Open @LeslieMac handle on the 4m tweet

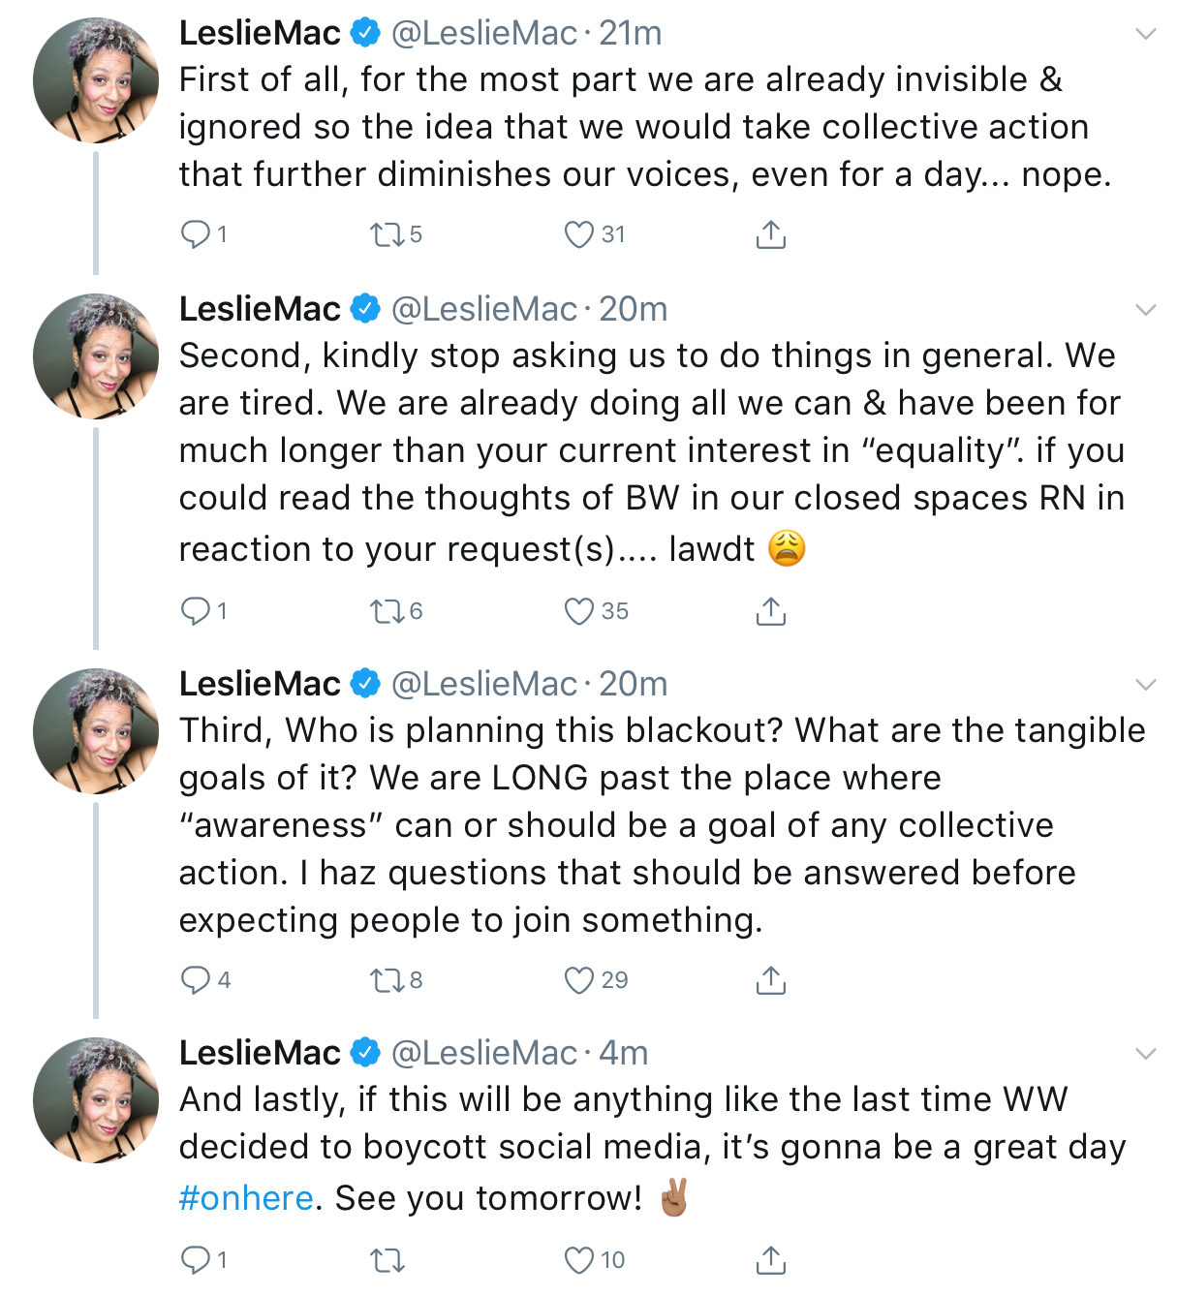point(484,1053)
